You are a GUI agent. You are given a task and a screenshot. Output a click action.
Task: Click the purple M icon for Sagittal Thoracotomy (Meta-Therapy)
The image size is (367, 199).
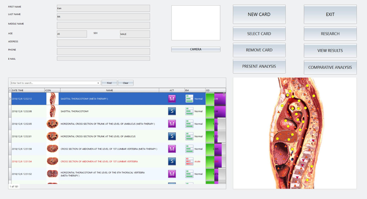pyautogui.click(x=172, y=99)
